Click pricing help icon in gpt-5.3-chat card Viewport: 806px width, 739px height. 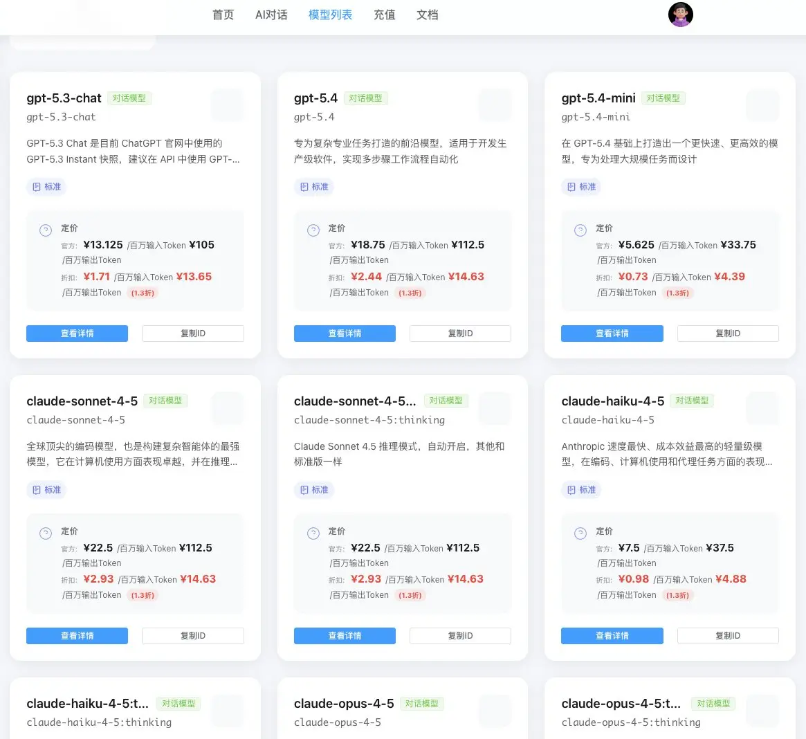pyautogui.click(x=46, y=230)
